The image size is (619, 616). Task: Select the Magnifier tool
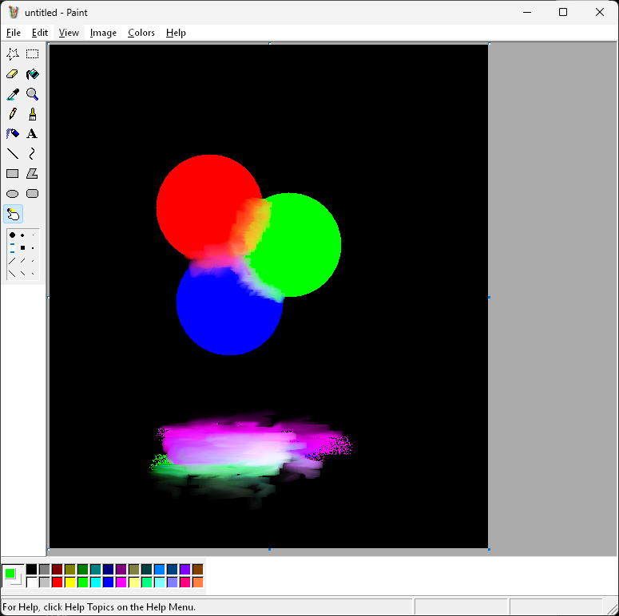(33, 94)
